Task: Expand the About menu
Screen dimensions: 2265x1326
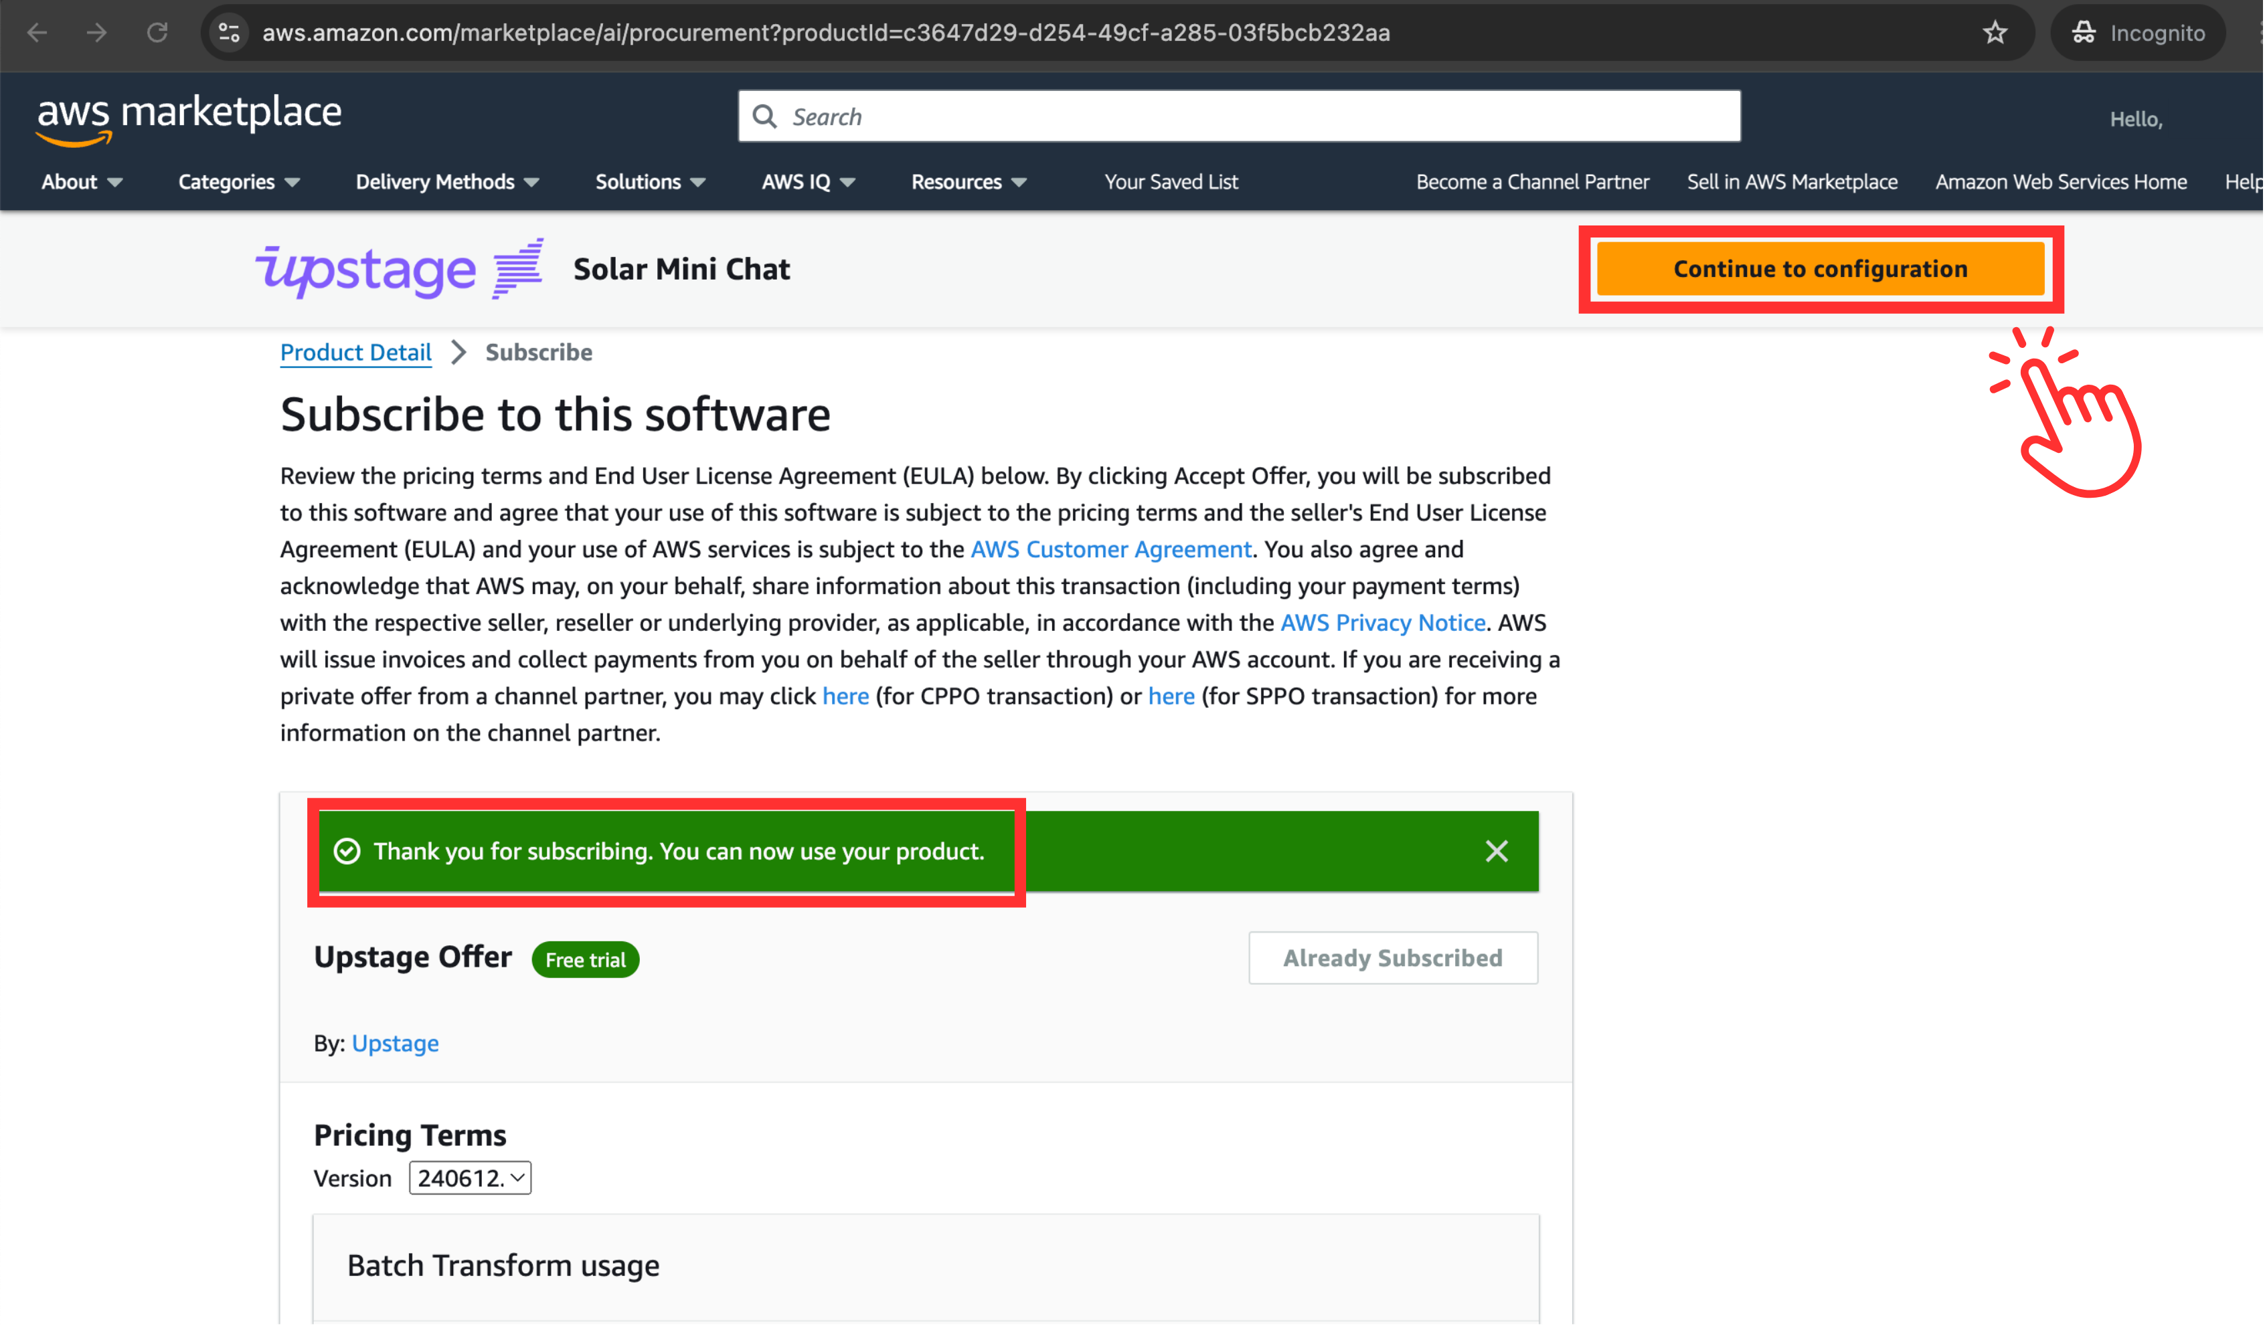Action: tap(82, 183)
